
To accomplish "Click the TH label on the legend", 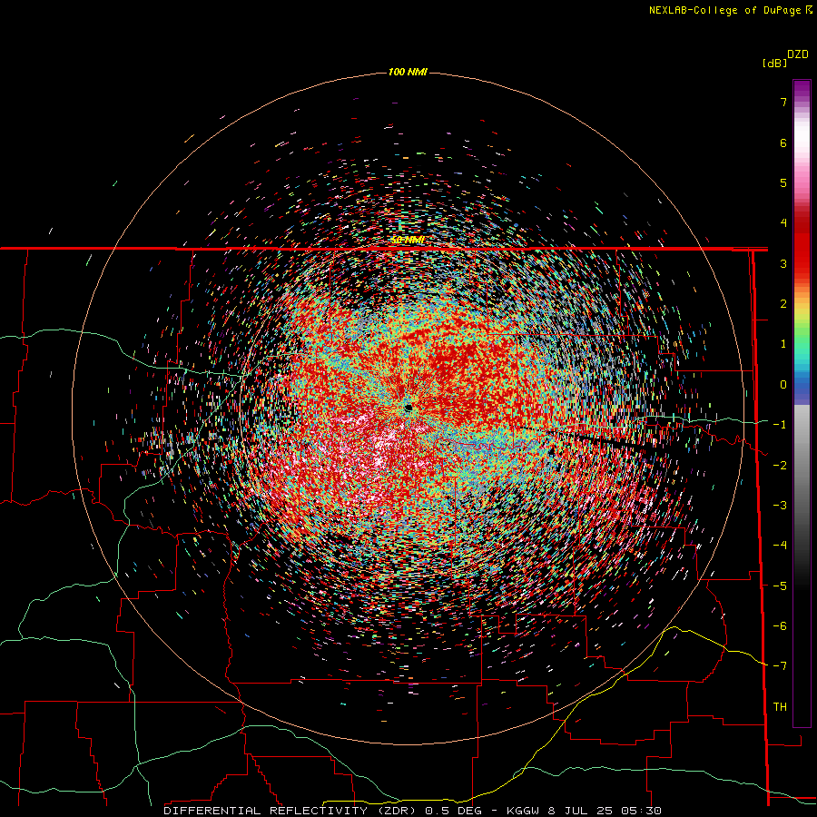I will (x=780, y=707).
